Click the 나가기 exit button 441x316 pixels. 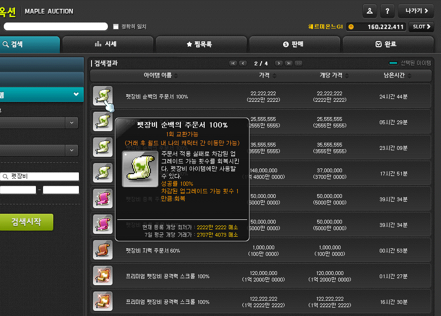[x=416, y=11]
